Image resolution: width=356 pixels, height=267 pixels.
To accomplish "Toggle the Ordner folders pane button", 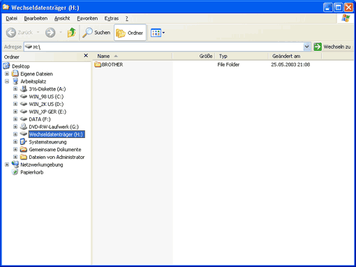I will pyautogui.click(x=130, y=33).
